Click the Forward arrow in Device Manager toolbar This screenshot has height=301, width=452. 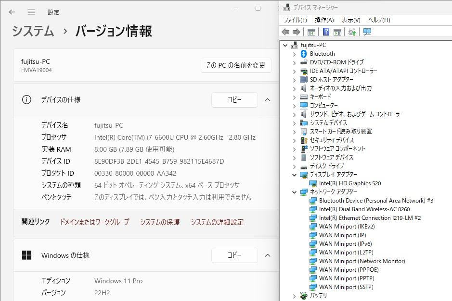[297, 32]
